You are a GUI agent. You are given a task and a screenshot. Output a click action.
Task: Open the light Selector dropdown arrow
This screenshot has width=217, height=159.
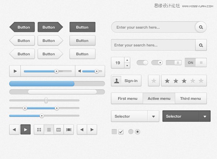pos(153,116)
